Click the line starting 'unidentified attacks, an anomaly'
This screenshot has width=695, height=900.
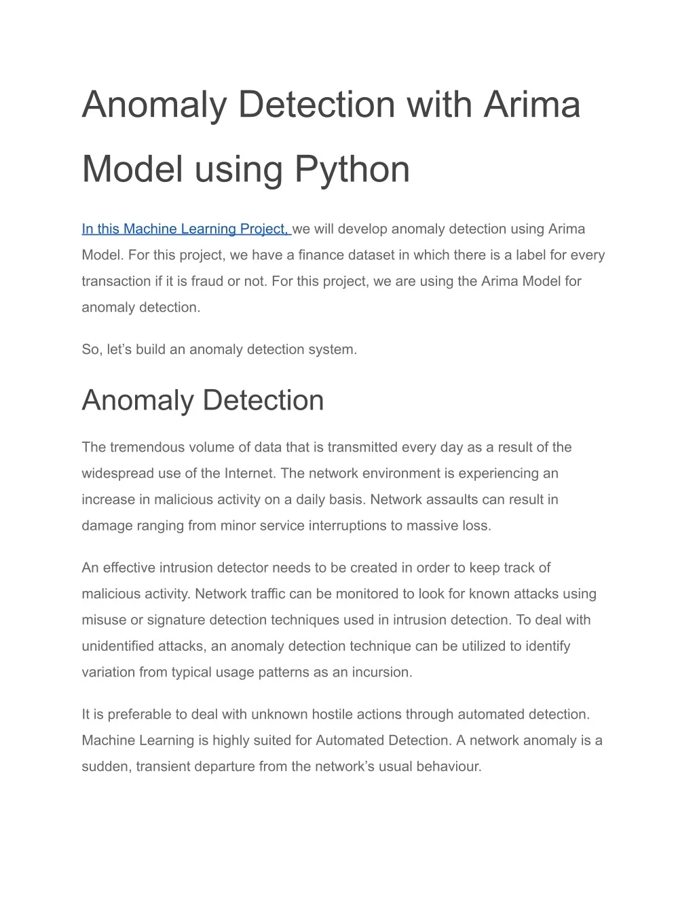[x=326, y=646]
